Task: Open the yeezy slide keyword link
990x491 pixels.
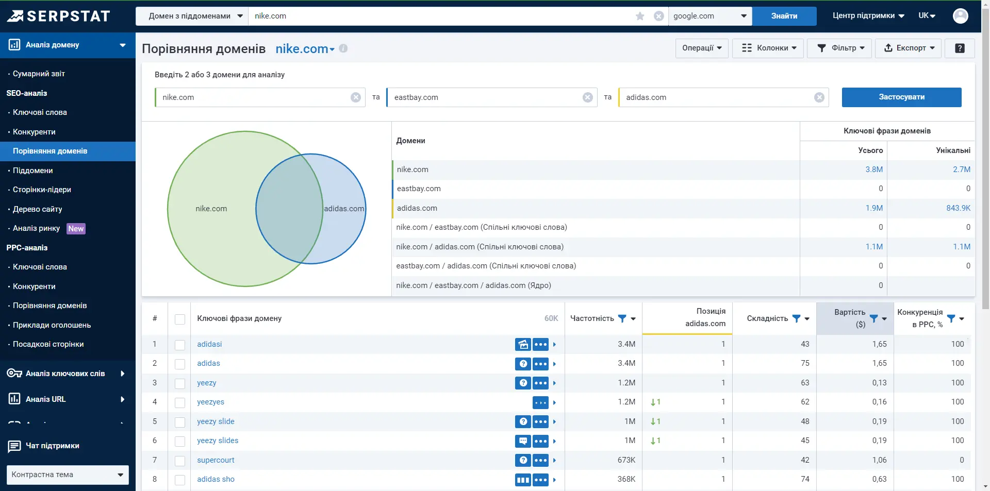Action: (x=216, y=421)
